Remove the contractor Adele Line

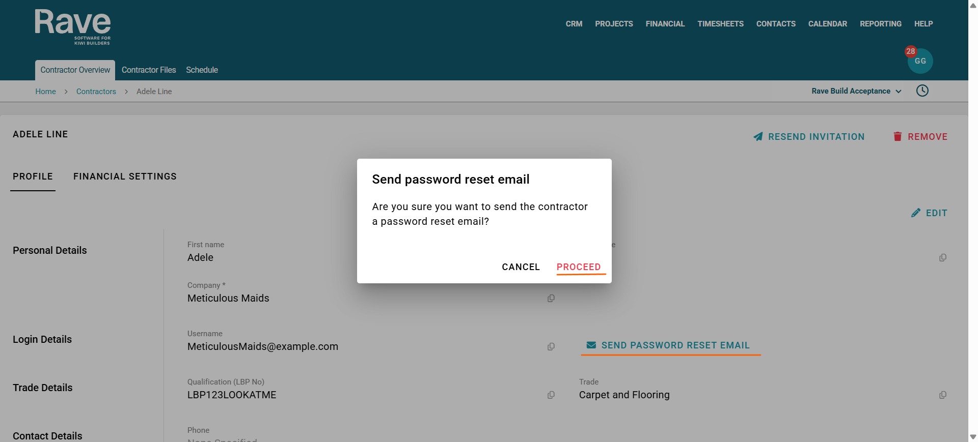point(920,137)
